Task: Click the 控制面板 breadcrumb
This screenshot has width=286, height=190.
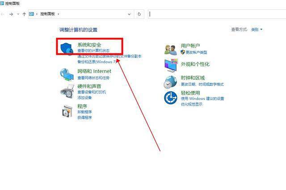Action: pos(48,14)
